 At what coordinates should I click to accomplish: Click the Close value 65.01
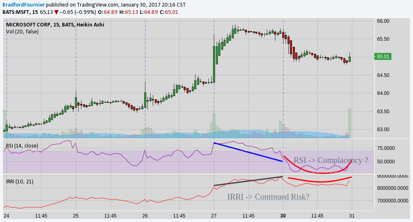[x=172, y=12]
